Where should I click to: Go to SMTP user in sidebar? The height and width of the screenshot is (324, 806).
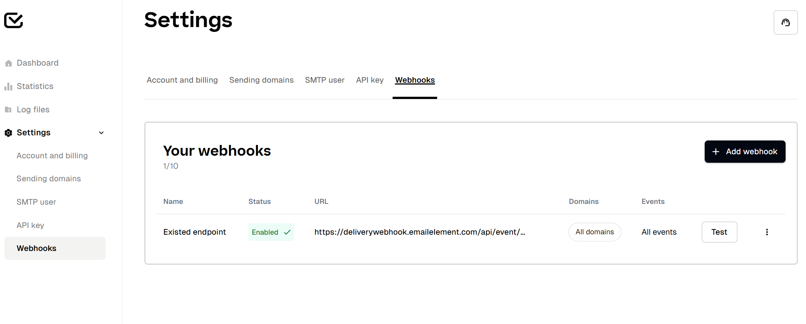[36, 202]
